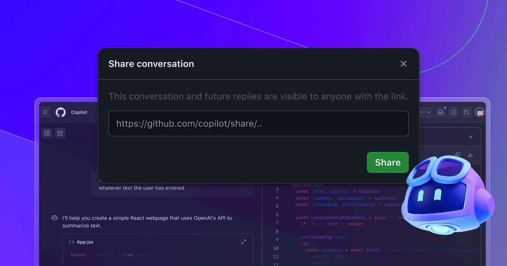This screenshot has height=266, width=507.
Task: Open the pull requests icon
Action: coord(466,112)
